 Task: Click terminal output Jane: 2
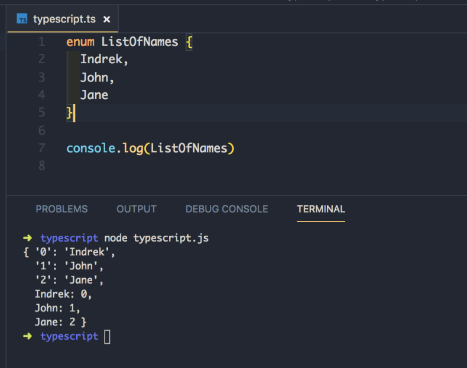(56, 322)
